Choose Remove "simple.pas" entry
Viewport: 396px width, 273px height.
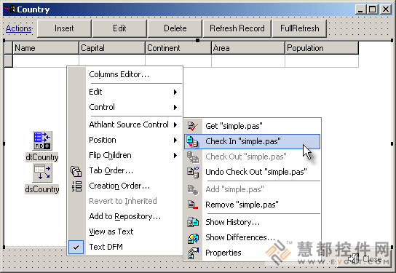pyautogui.click(x=253, y=205)
